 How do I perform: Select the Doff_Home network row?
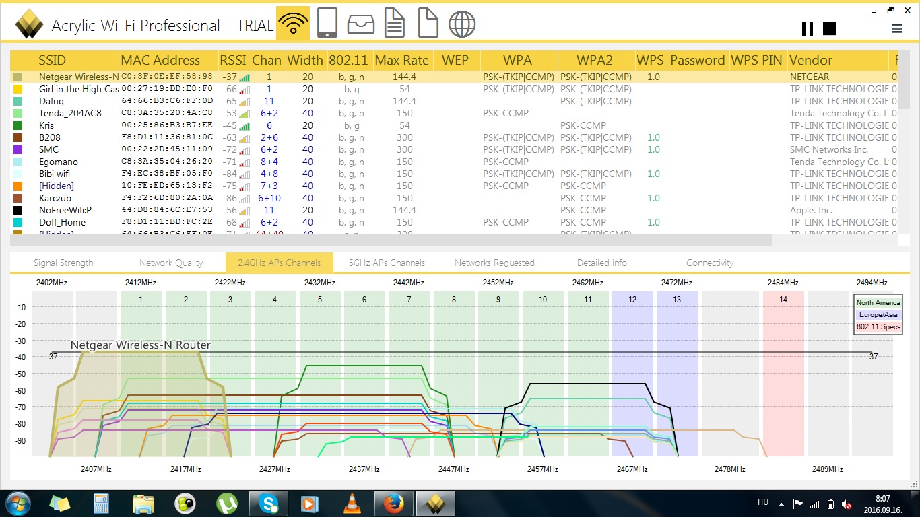tap(455, 222)
